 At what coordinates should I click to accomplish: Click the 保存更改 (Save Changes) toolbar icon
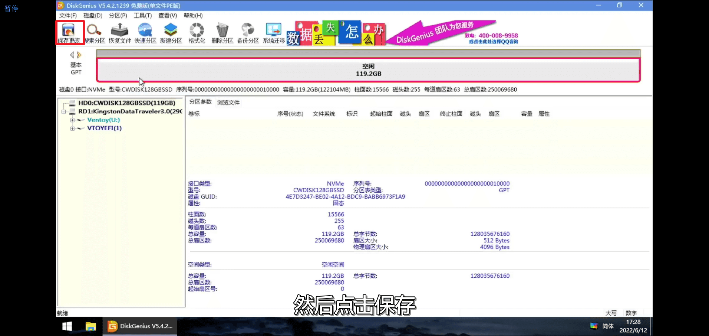(69, 33)
